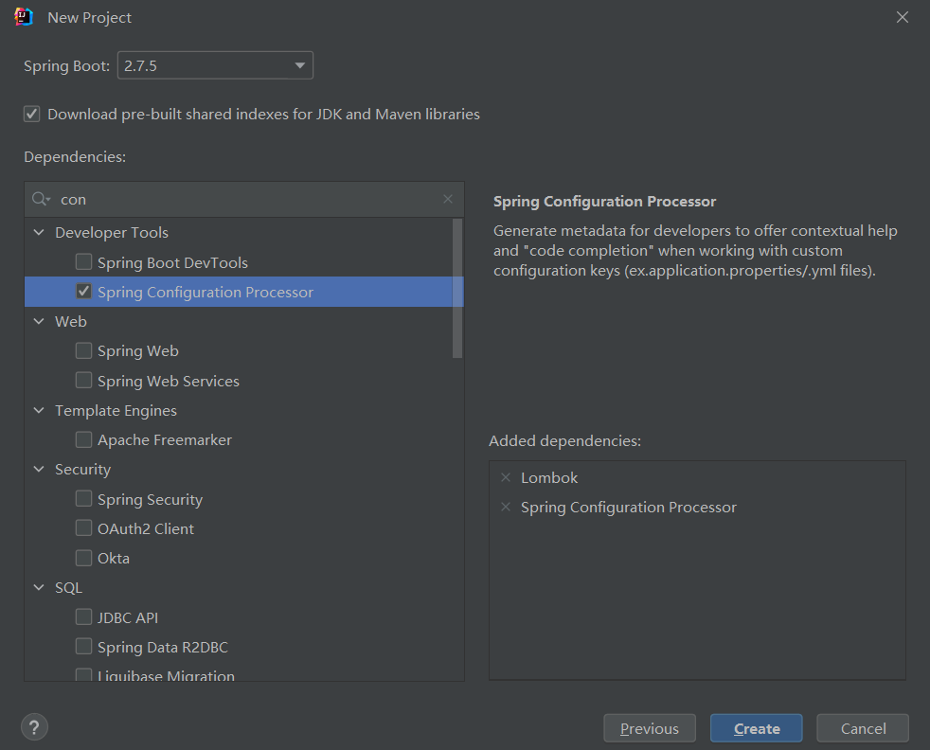Image resolution: width=930 pixels, height=750 pixels.
Task: Click the Previous button
Action: point(650,728)
